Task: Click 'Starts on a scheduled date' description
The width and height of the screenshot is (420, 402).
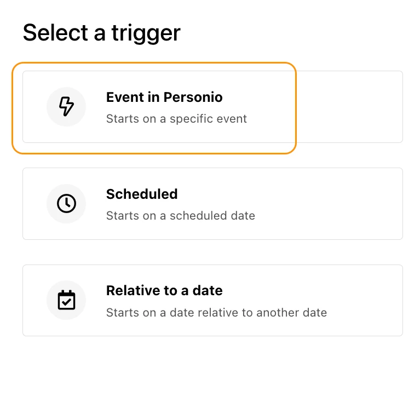Action: [181, 216]
